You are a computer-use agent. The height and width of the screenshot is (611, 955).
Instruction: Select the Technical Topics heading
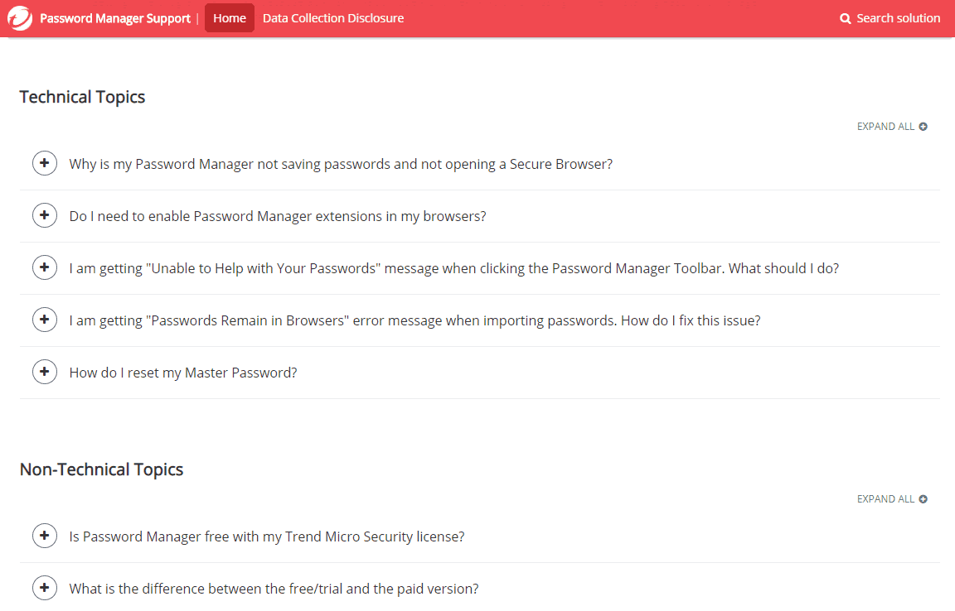click(x=82, y=97)
